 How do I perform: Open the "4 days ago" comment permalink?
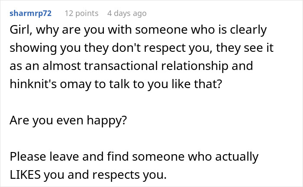pyautogui.click(x=127, y=13)
